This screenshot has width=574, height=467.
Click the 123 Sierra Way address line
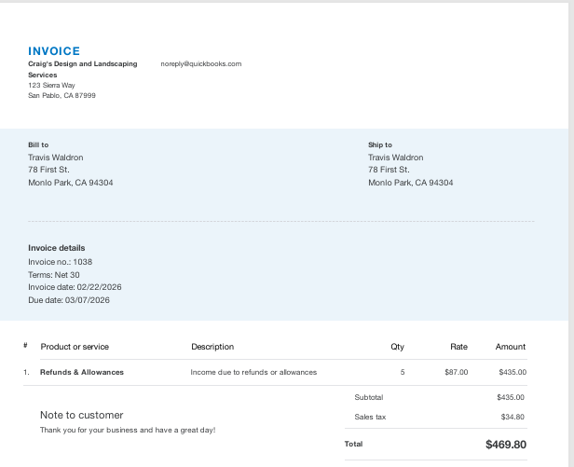click(51, 85)
